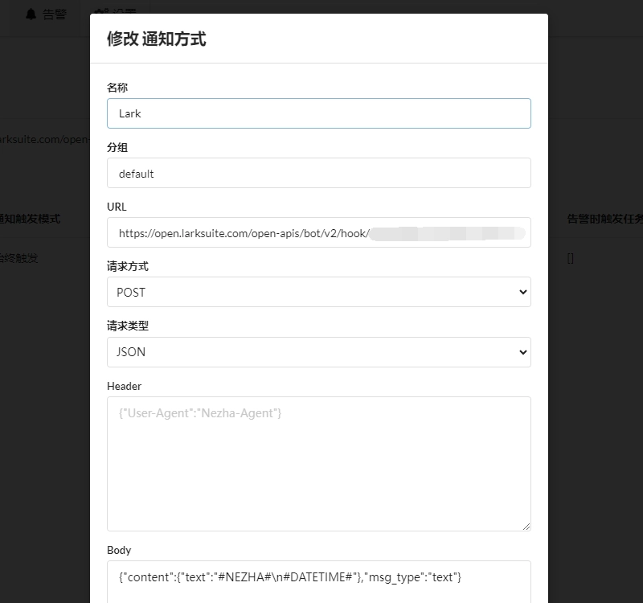Open the 请求类型 dropdown showing JSON
This screenshot has width=643, height=603.
tap(318, 351)
